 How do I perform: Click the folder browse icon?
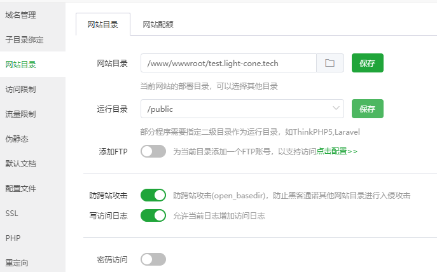pos(330,64)
